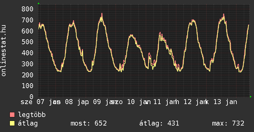The image size is (254, 132).
Task: Click the red legtöbb legend swatch
Action: (x=12, y=115)
